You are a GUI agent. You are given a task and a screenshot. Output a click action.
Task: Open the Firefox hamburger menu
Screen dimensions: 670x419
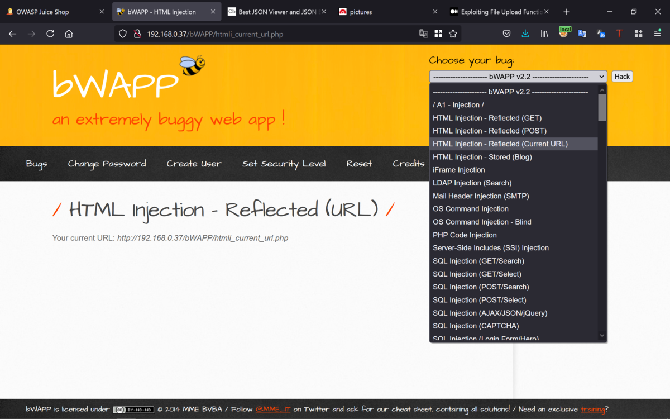(x=657, y=34)
